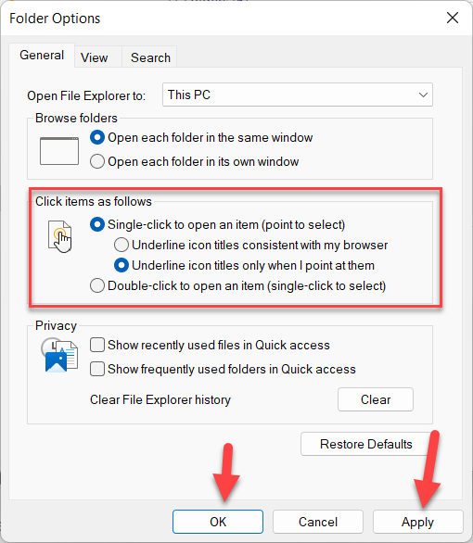Switch to the Search tab
Image resolution: width=473 pixels, height=543 pixels.
coord(150,57)
